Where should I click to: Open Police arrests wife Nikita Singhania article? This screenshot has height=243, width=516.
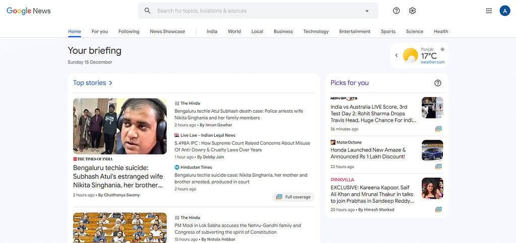pyautogui.click(x=239, y=114)
